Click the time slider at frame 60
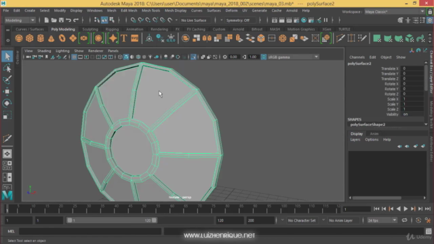The image size is (434, 244). 172,209
